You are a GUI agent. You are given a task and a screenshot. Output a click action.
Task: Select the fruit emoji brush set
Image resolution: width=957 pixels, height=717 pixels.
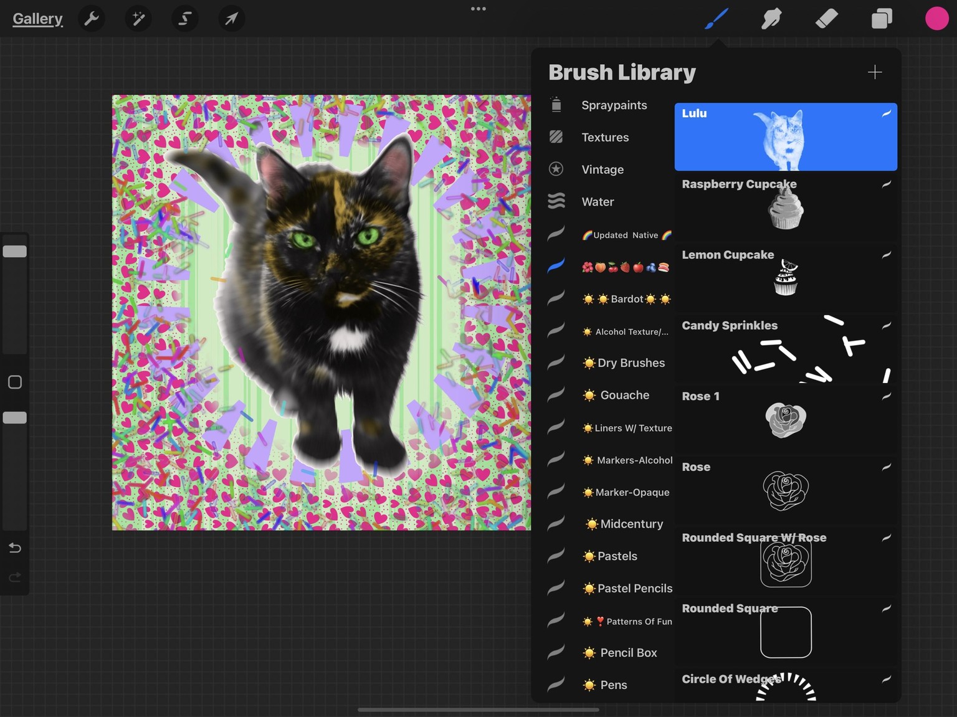click(x=610, y=267)
